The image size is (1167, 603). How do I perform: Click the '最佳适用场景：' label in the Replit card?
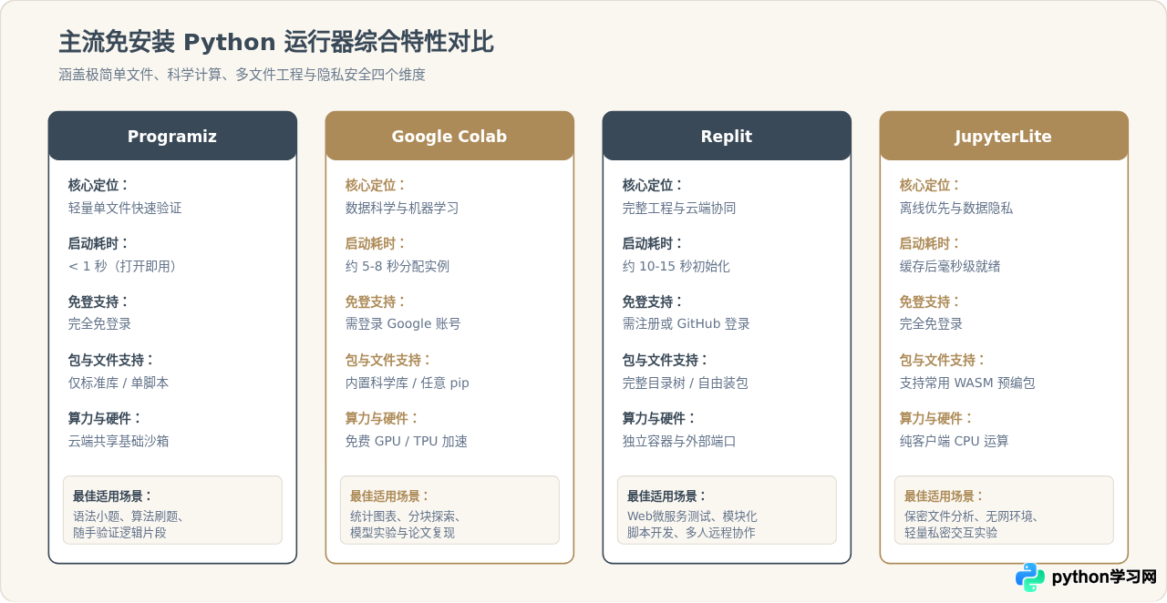tap(667, 496)
